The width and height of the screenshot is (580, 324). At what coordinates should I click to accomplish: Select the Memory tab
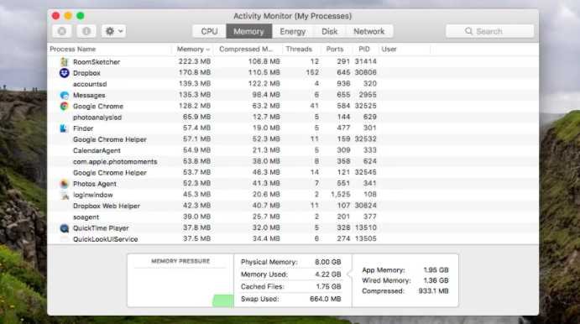(248, 31)
